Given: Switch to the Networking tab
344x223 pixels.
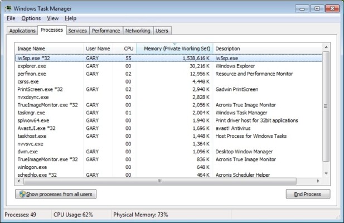Looking at the screenshot, I should tap(137, 31).
